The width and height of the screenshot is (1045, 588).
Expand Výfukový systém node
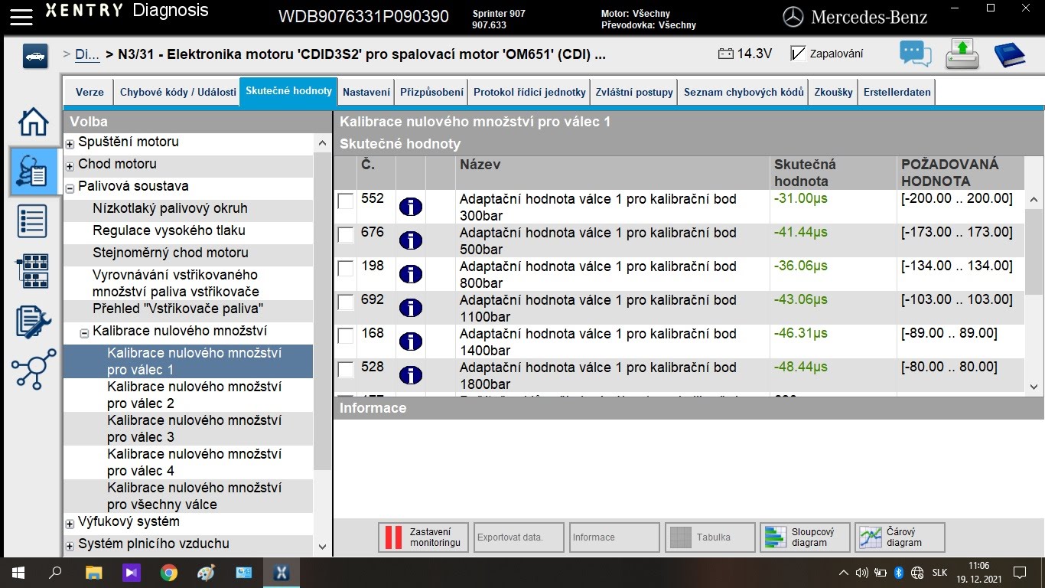coord(70,524)
